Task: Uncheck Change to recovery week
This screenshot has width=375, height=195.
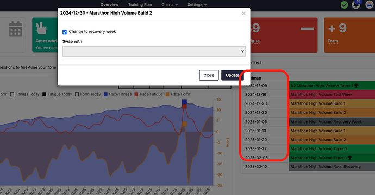Action: (x=65, y=32)
